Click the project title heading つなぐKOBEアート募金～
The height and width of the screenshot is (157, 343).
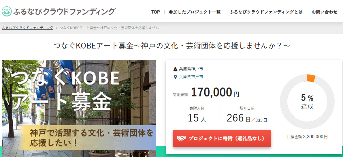tap(172, 46)
